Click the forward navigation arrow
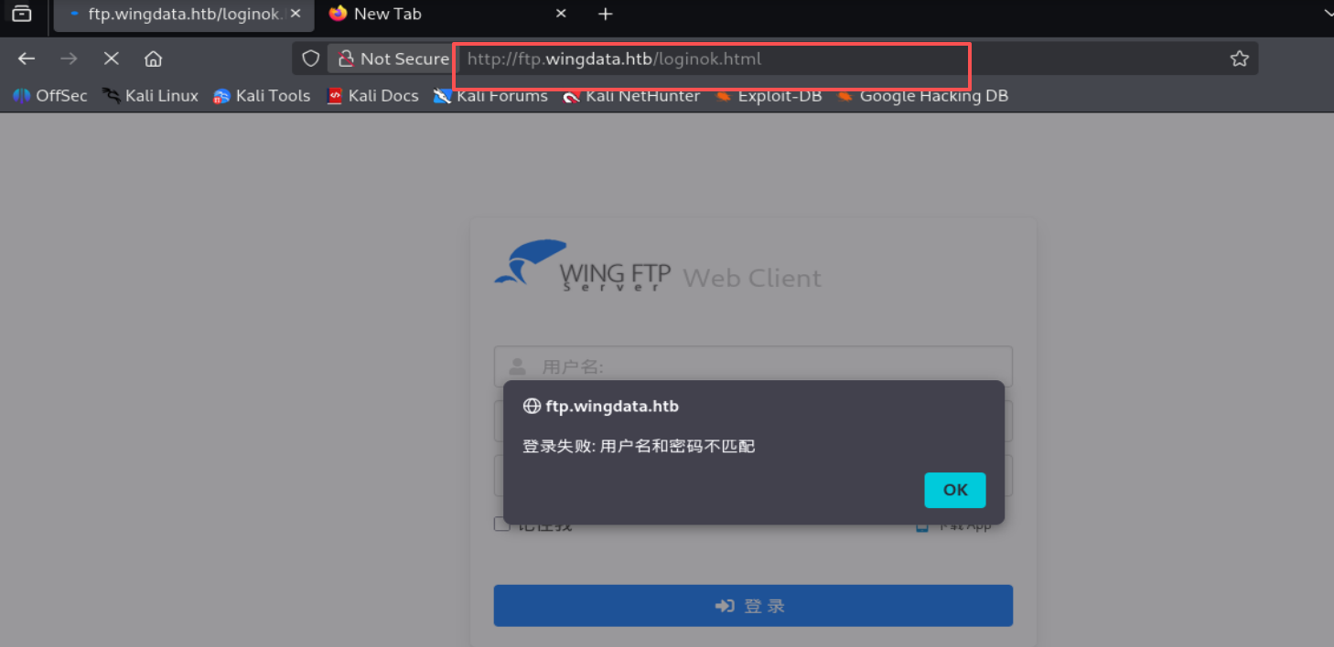 point(69,58)
